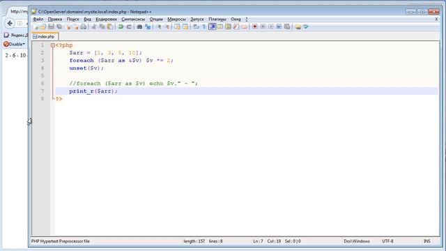Open the Макросы menu
446x251 pixels.
click(x=176, y=19)
